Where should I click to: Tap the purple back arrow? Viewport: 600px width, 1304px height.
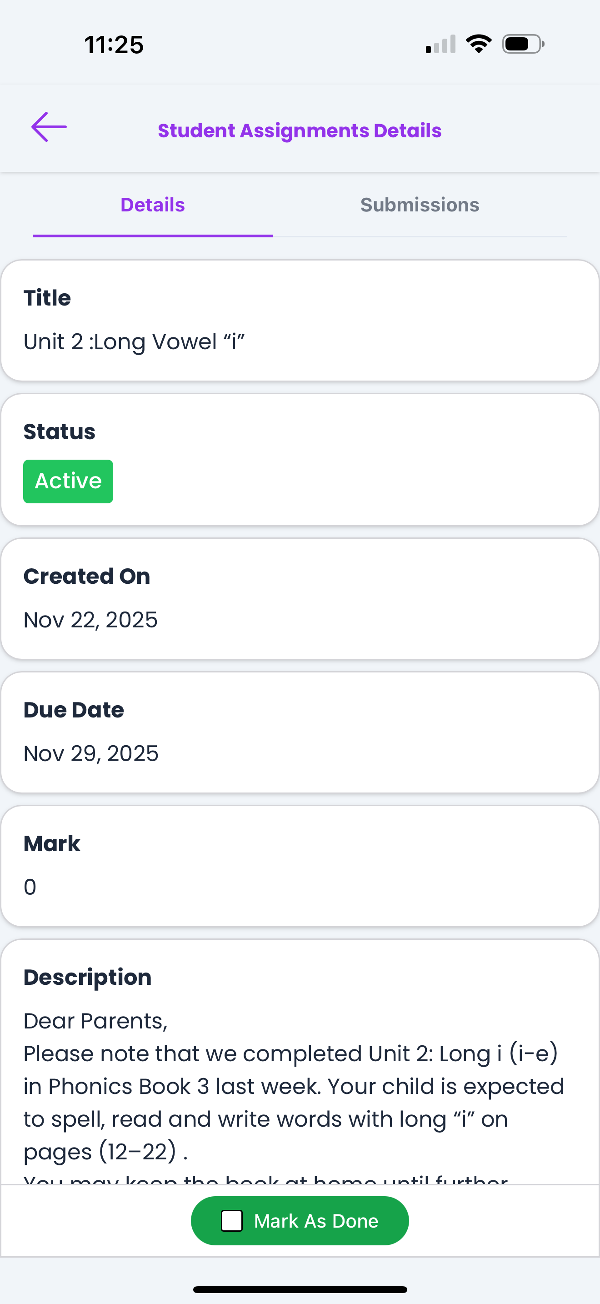pyautogui.click(x=49, y=127)
